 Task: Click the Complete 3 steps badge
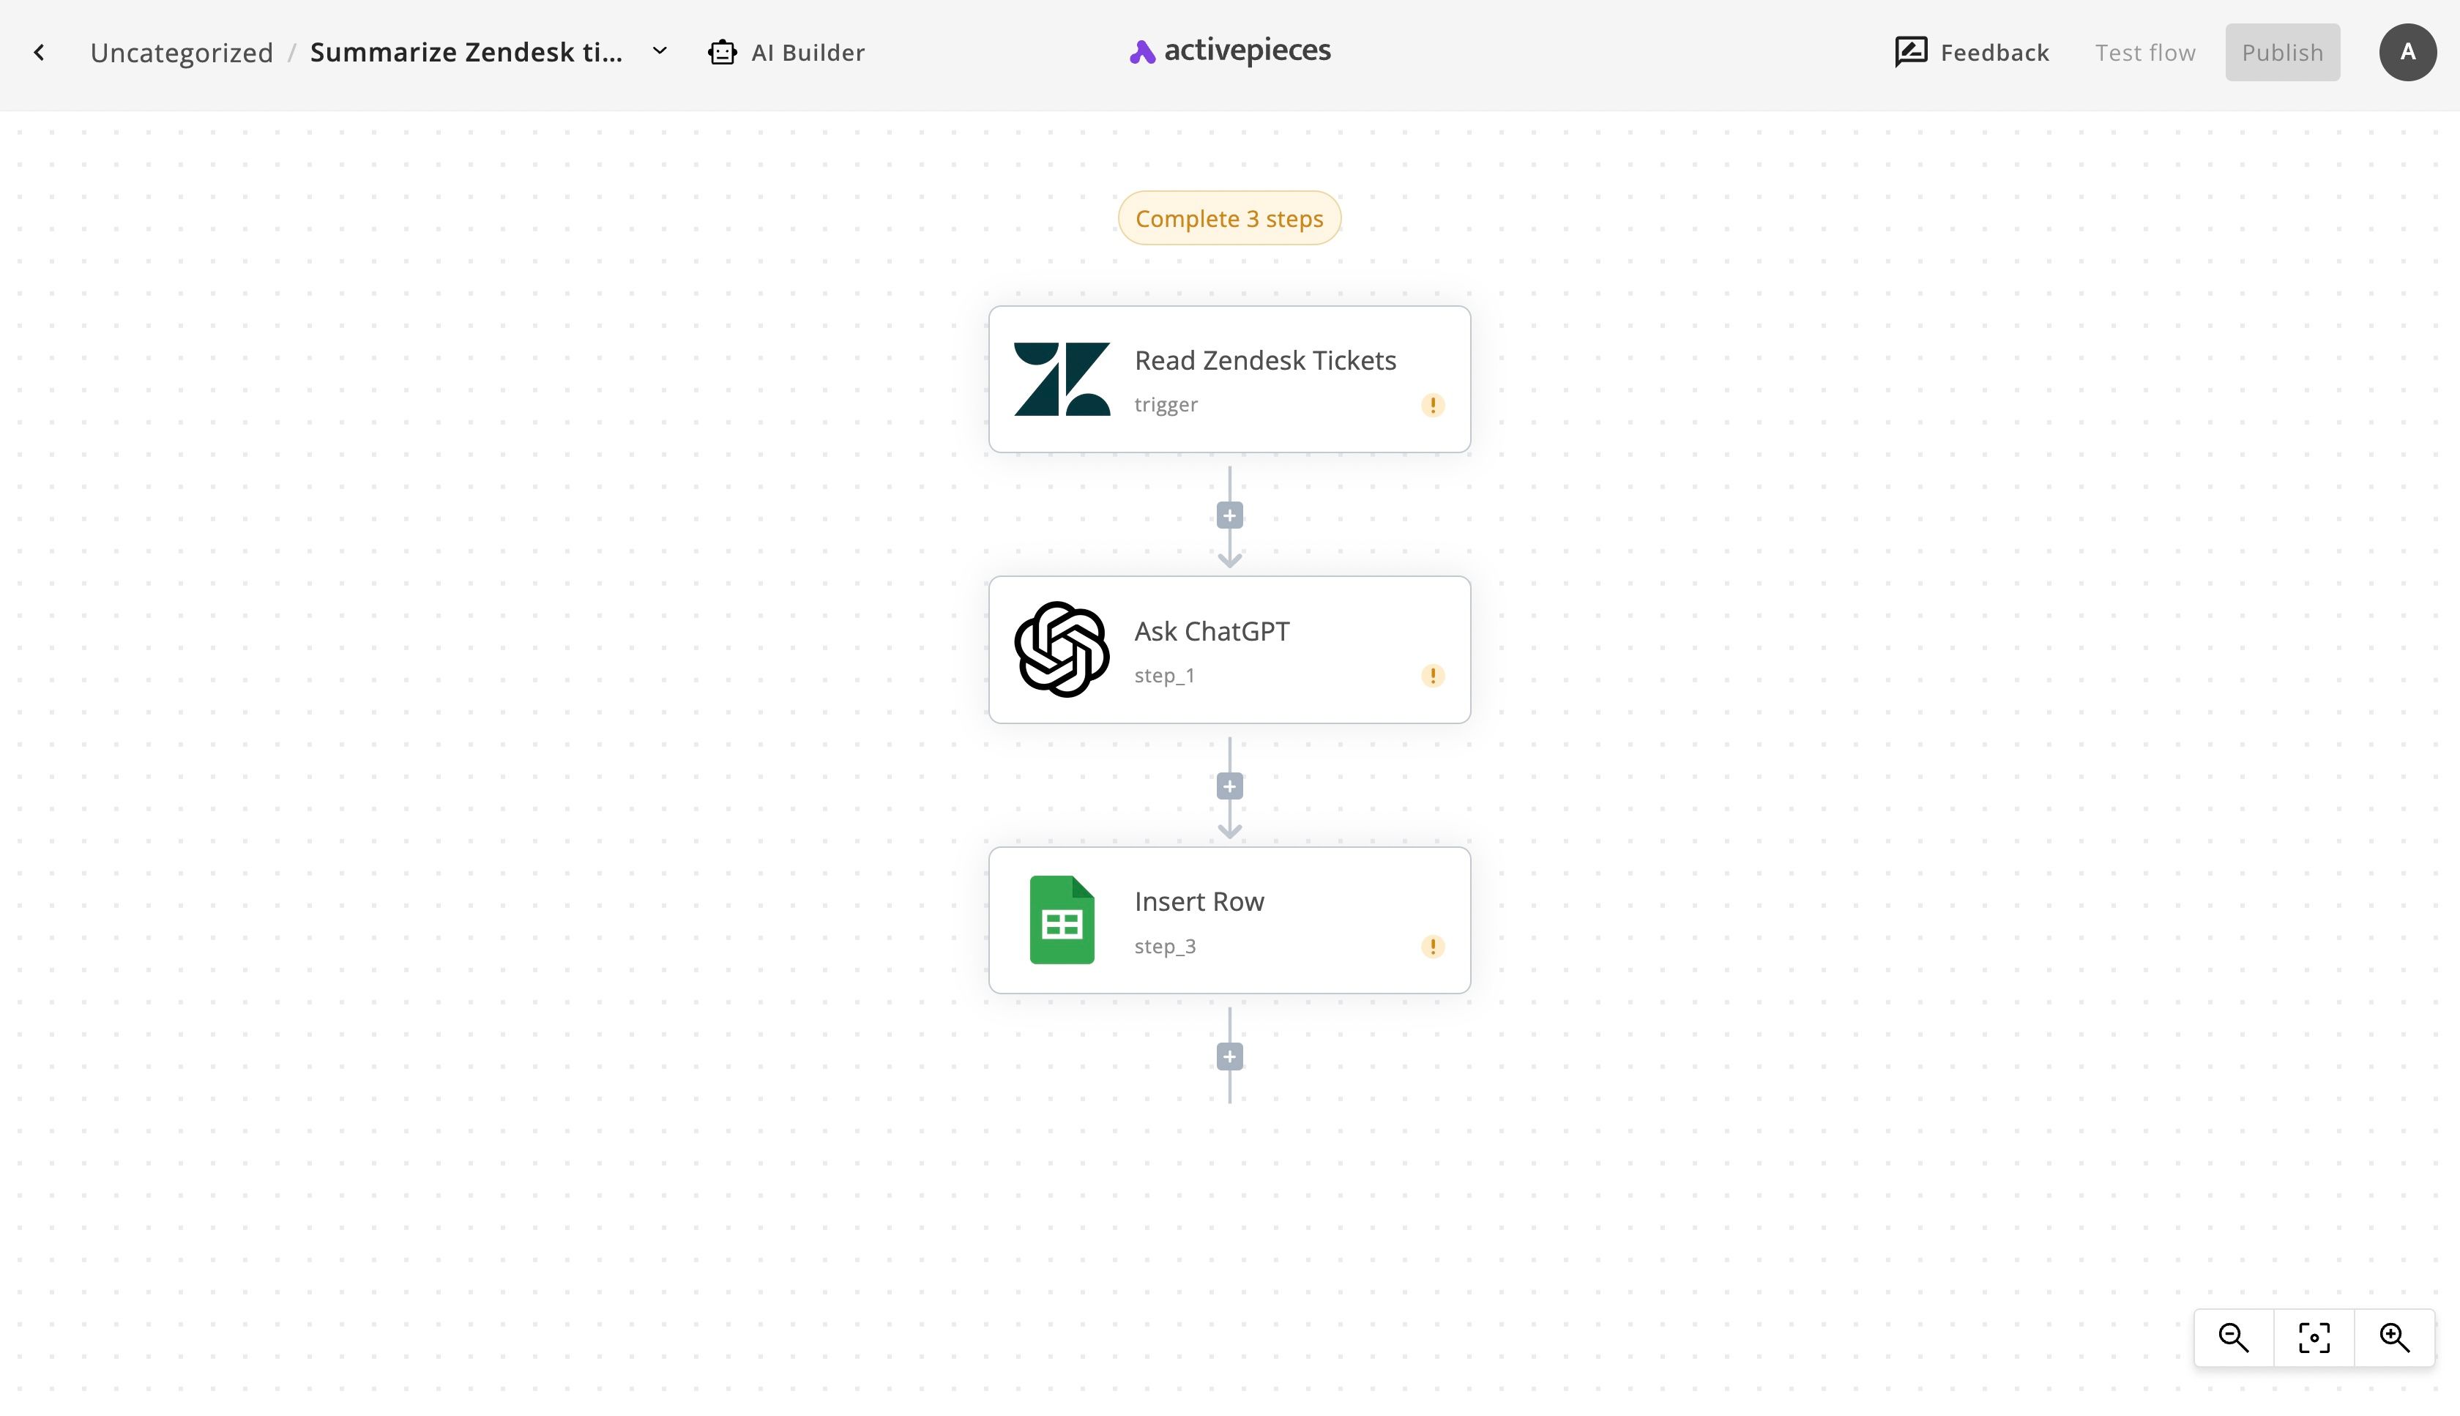point(1229,218)
